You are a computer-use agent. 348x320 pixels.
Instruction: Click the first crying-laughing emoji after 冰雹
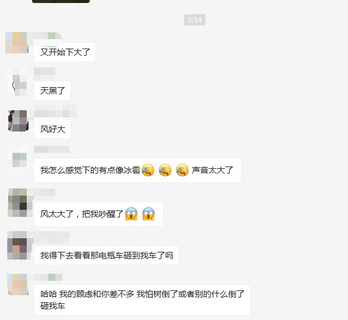coord(148,170)
